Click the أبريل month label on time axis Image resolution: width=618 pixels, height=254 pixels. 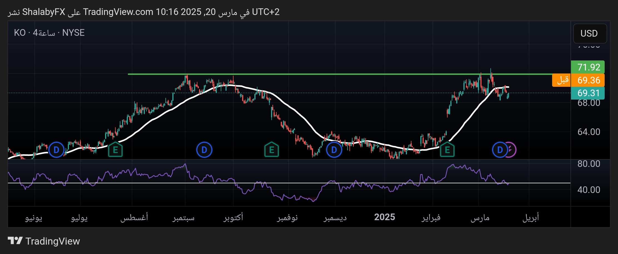(530, 217)
